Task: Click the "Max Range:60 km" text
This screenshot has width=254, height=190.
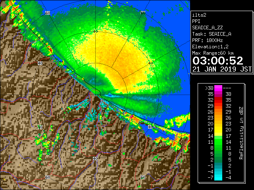Action: click(x=213, y=53)
